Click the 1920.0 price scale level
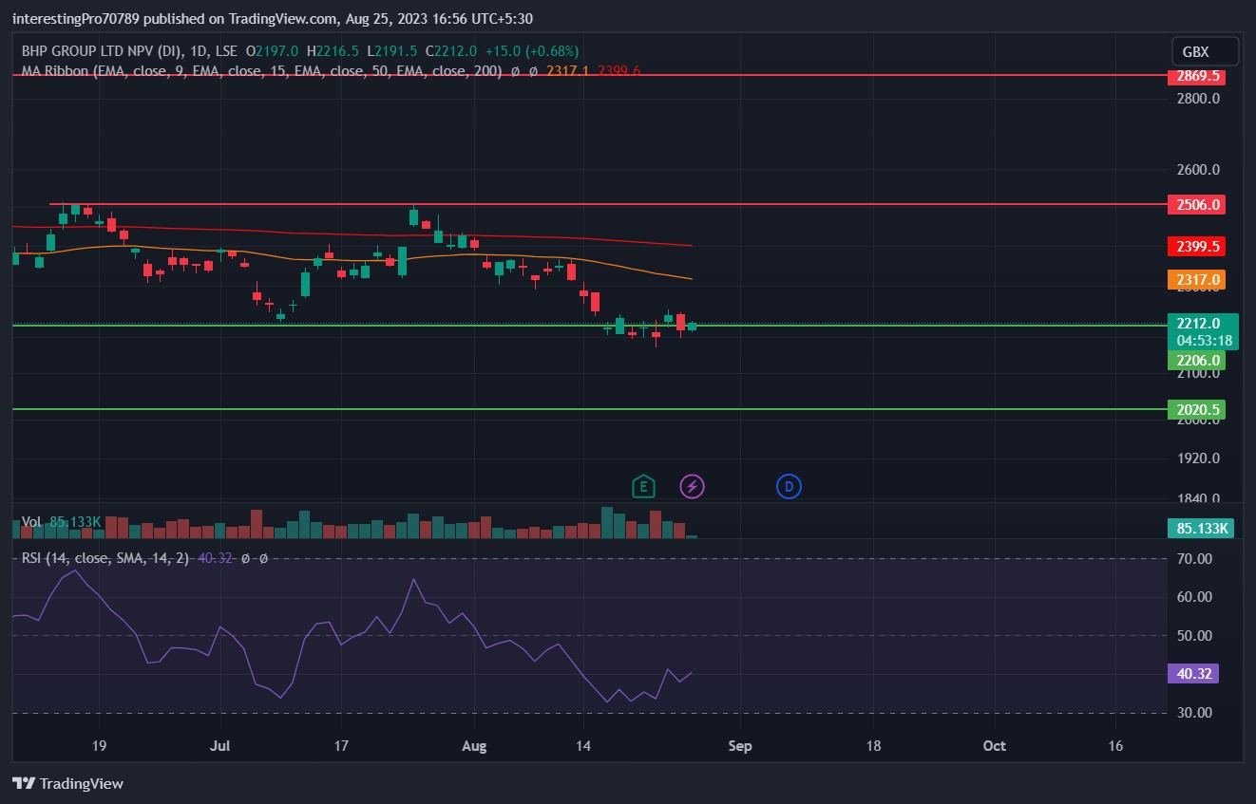 click(x=1198, y=458)
